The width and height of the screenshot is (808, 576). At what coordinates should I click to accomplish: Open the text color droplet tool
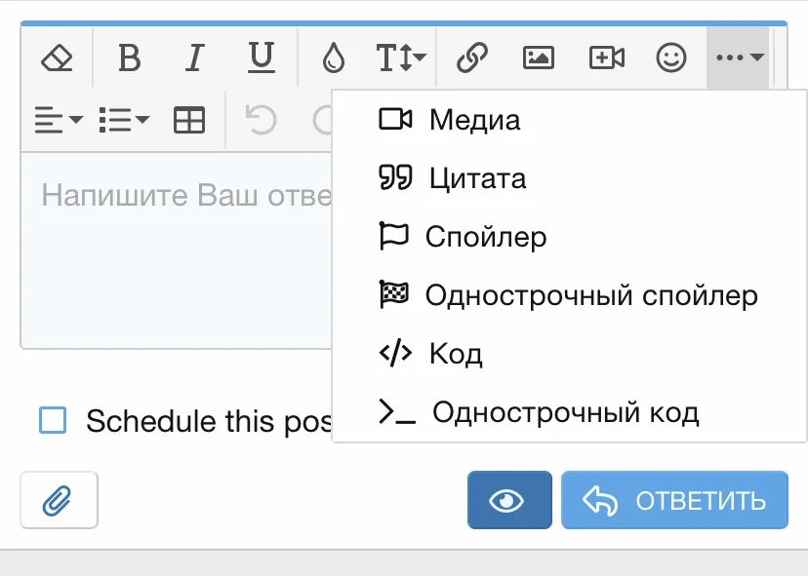(333, 58)
